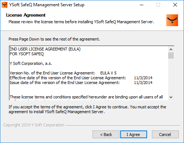
Task: Click the license scrollbar up arrow
Action: coord(171,49)
